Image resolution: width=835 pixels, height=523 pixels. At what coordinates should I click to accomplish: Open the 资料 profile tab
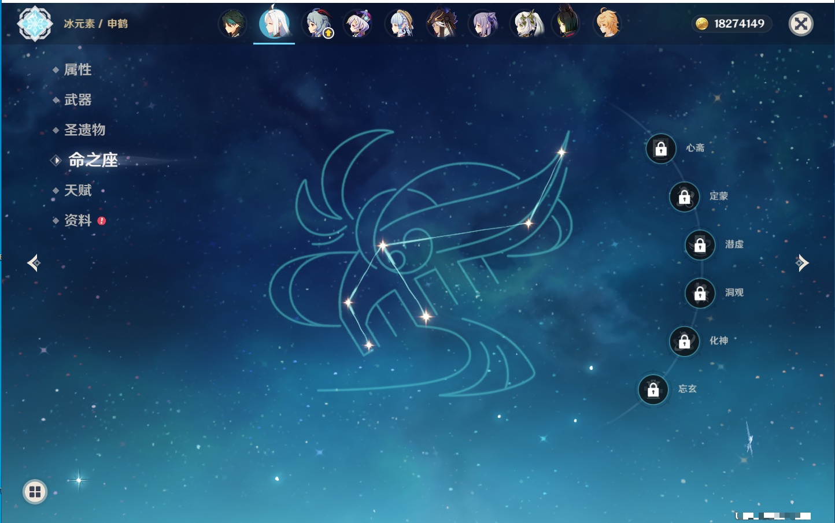77,220
